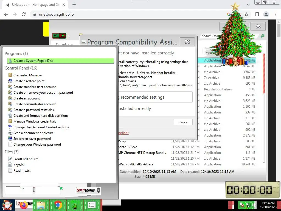The height and width of the screenshot is (211, 281).
Task: Click scanner icon beside Scan a document
Action: coord(10,133)
